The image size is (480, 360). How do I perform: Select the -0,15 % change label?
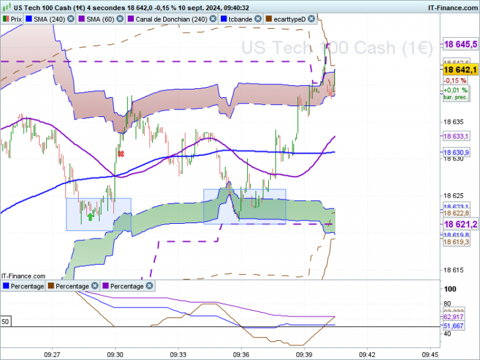tap(456, 81)
